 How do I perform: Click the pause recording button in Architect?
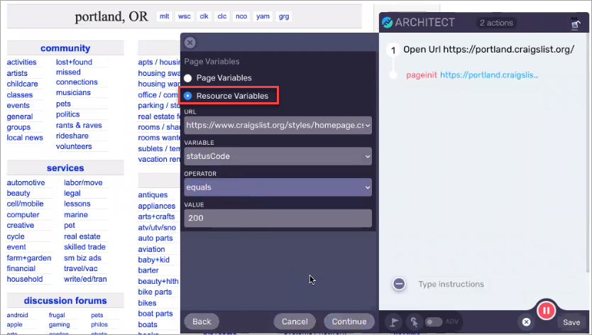click(x=546, y=311)
